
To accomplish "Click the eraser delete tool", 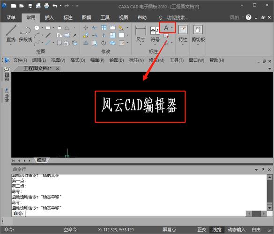I will coord(121,28).
